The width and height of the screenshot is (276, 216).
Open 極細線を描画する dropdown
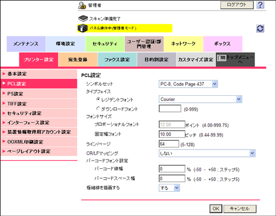coord(169,188)
